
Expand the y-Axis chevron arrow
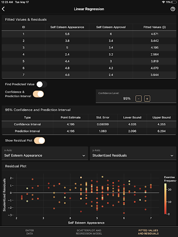[172, 156]
